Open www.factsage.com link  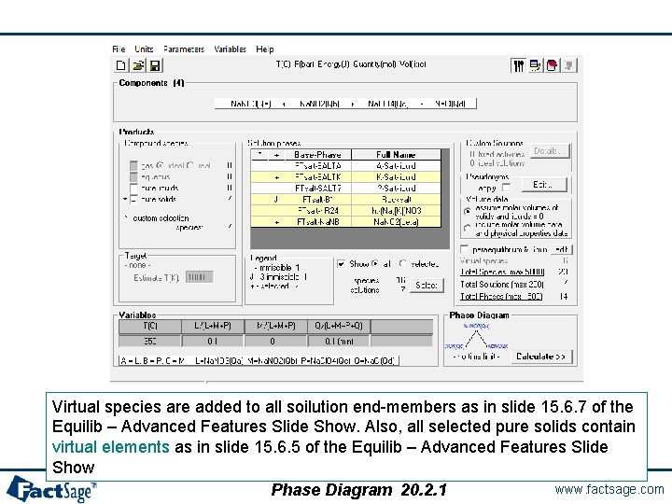click(x=609, y=489)
